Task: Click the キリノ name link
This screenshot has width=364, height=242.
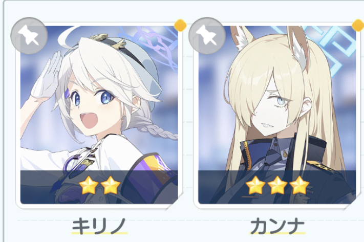Action: [99, 226]
